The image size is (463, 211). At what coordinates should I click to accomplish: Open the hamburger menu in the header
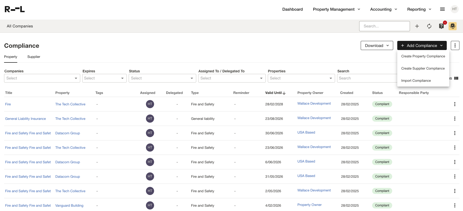[x=442, y=9]
